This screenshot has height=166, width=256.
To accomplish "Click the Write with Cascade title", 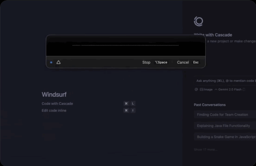I will 213,35.
